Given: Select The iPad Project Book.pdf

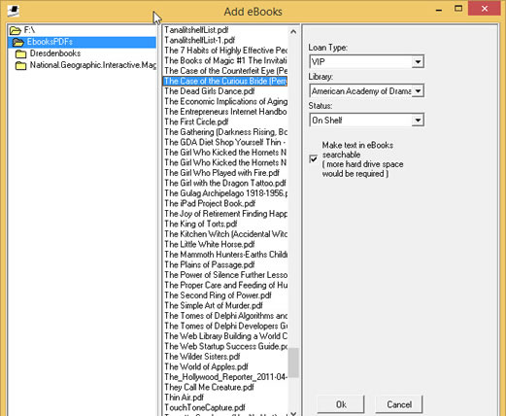Looking at the screenshot, I should click(x=224, y=203).
